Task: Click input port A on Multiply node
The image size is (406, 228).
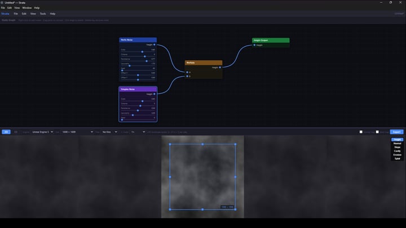Action: (187, 73)
